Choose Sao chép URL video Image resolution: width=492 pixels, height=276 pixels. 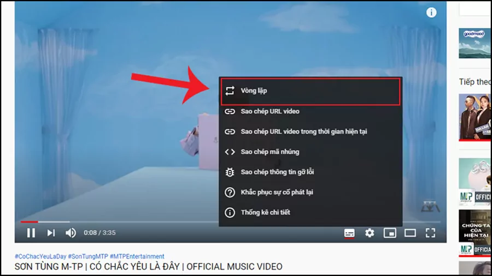pyautogui.click(x=311, y=111)
